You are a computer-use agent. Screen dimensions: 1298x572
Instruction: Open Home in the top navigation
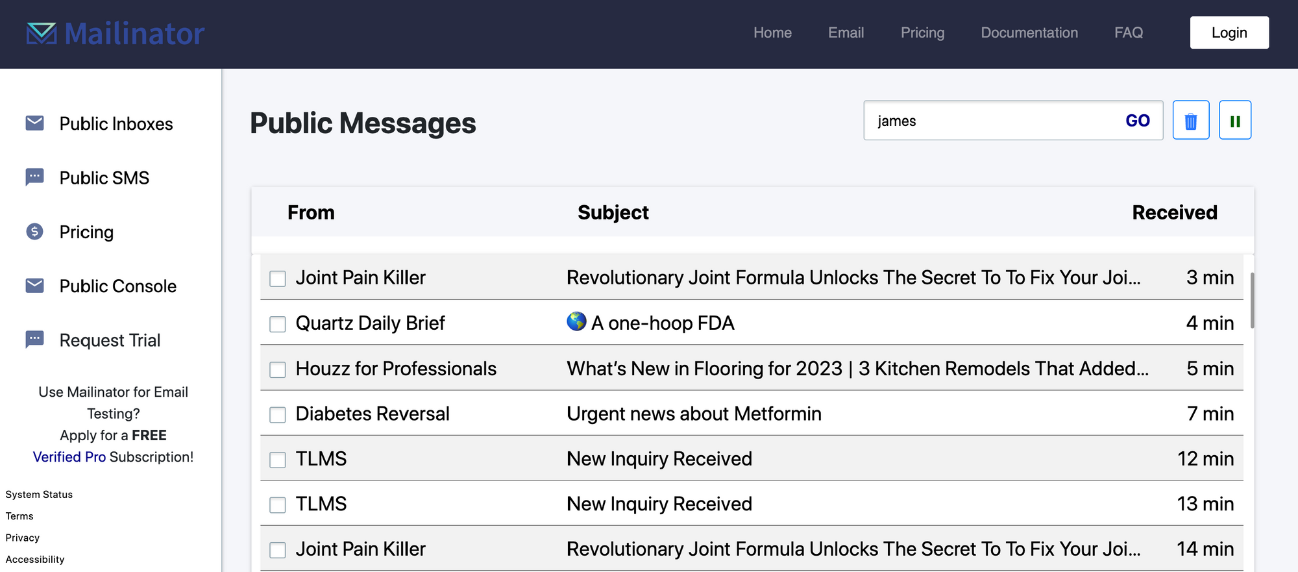pyautogui.click(x=772, y=32)
